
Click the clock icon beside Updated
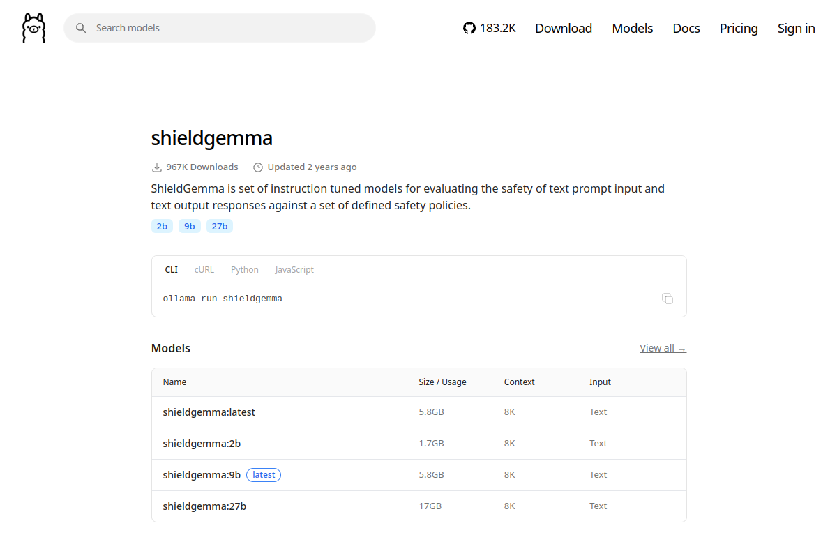tap(258, 167)
